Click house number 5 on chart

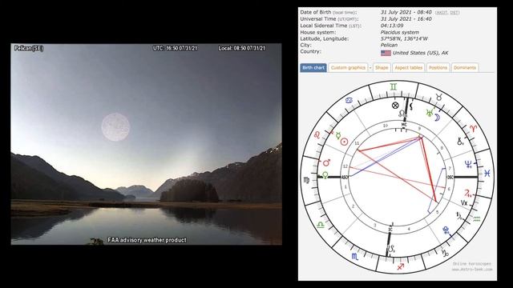coord(437,212)
